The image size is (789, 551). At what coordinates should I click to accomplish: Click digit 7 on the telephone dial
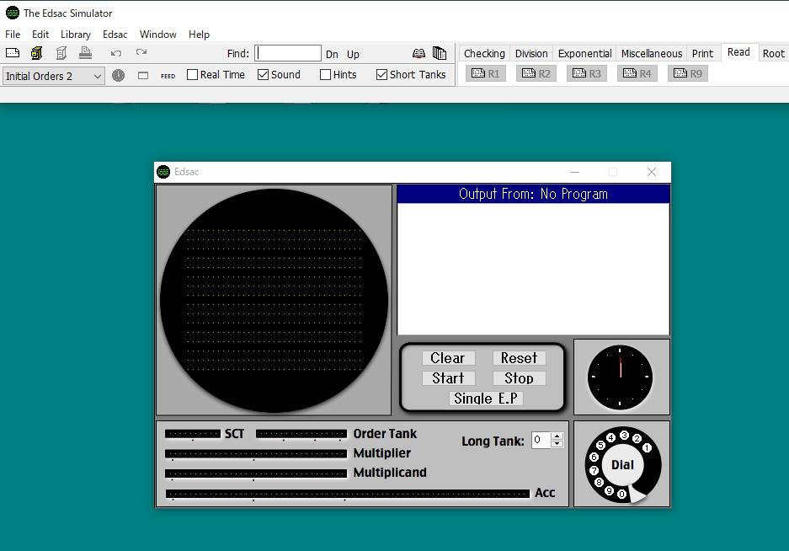coord(594,470)
